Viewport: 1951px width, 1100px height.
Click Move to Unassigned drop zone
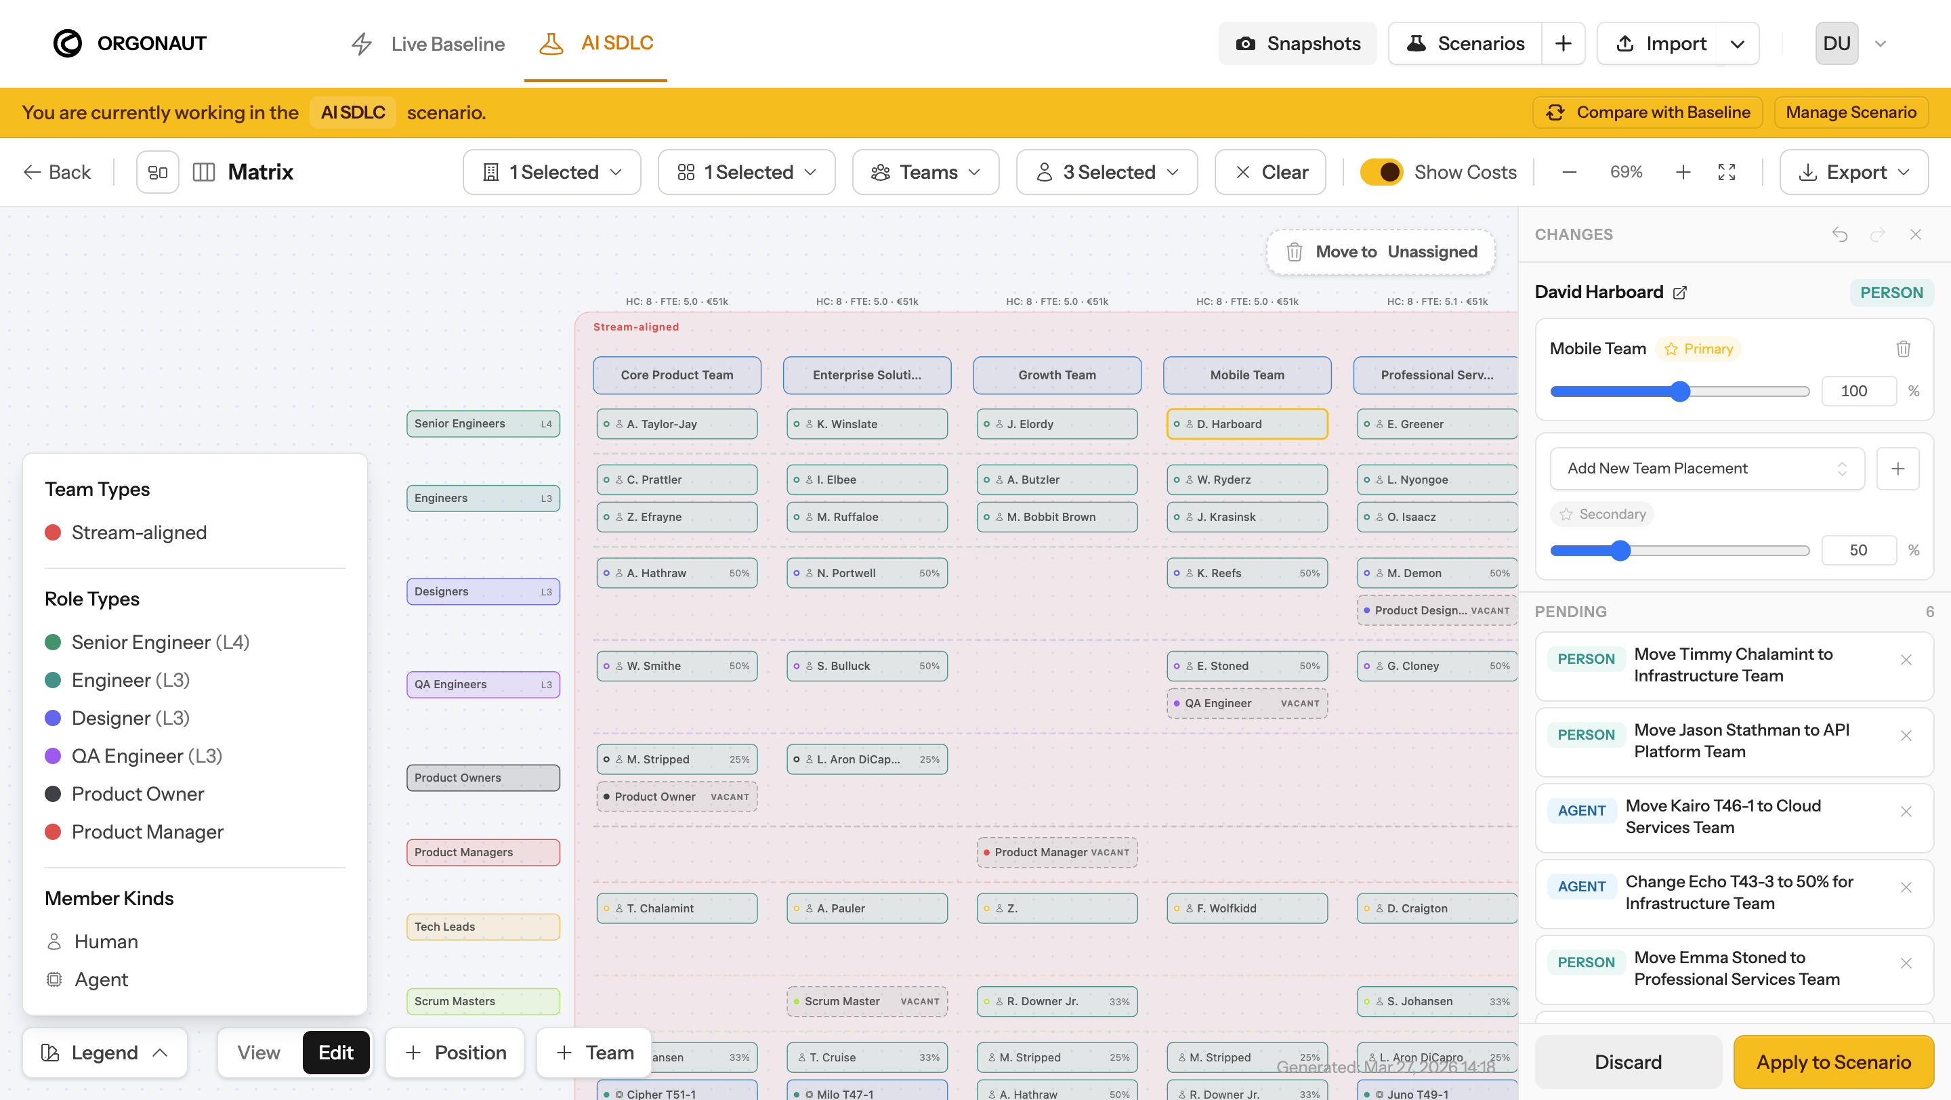pos(1381,252)
